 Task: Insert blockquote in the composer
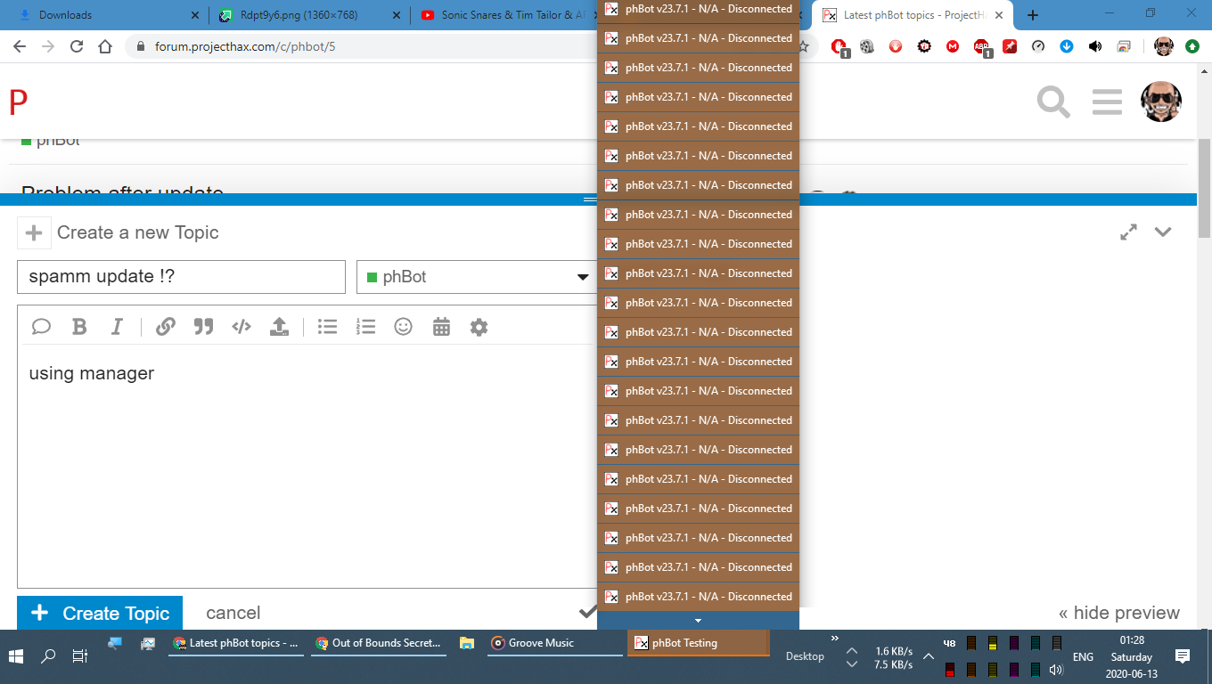coord(203,327)
